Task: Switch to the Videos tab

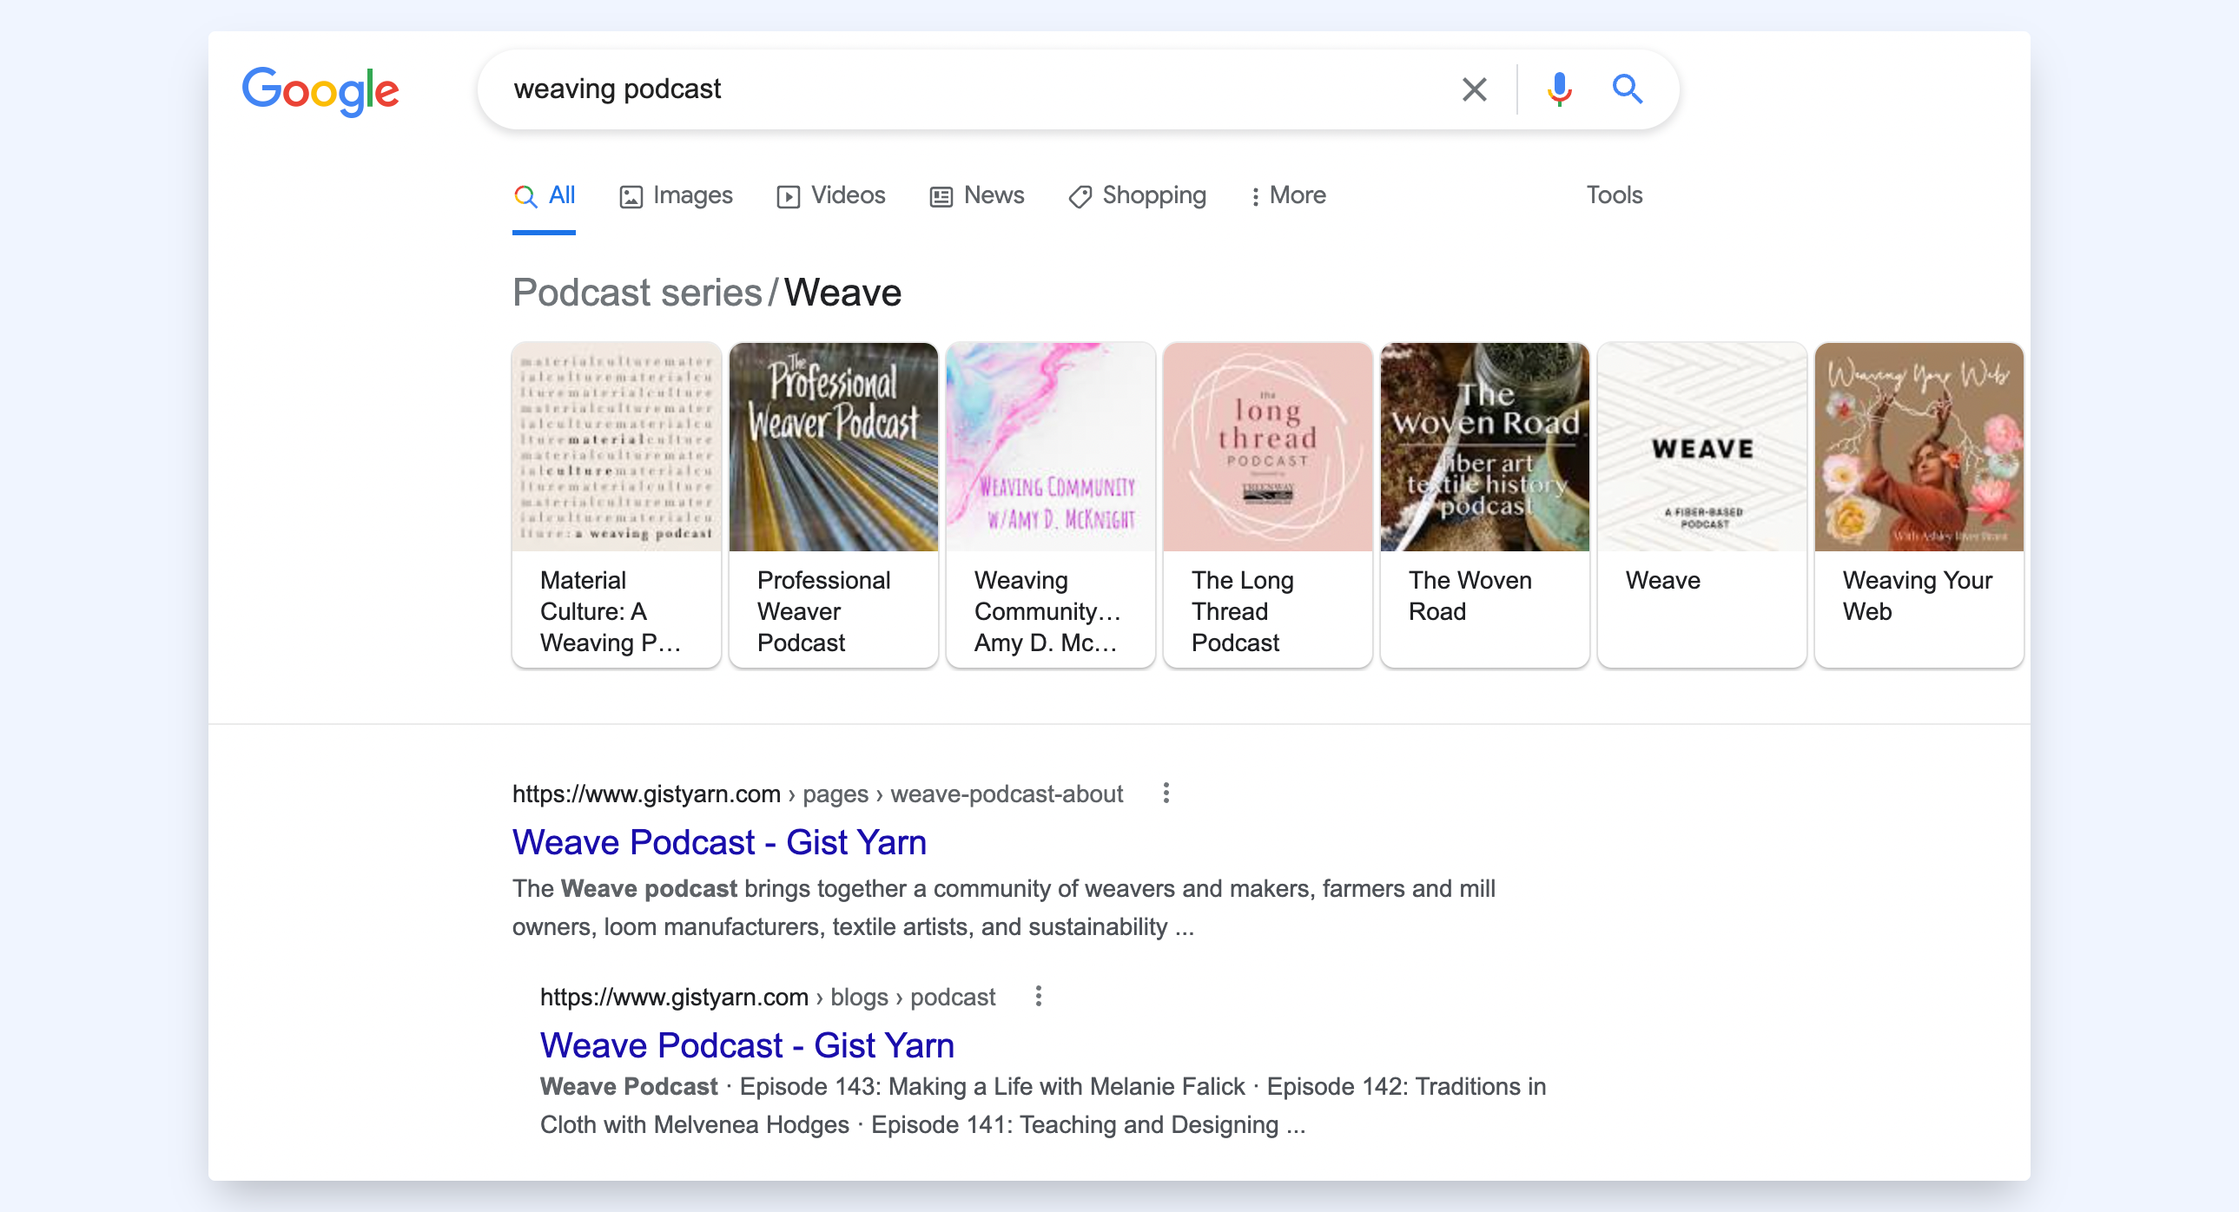Action: coord(831,195)
